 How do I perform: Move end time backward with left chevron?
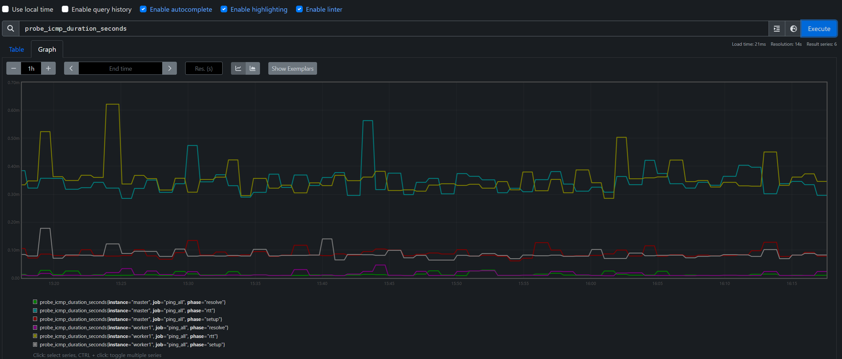pos(71,68)
